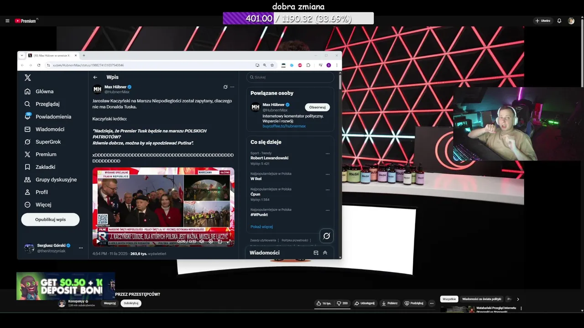Click the Szukaj search field on X

(290, 77)
